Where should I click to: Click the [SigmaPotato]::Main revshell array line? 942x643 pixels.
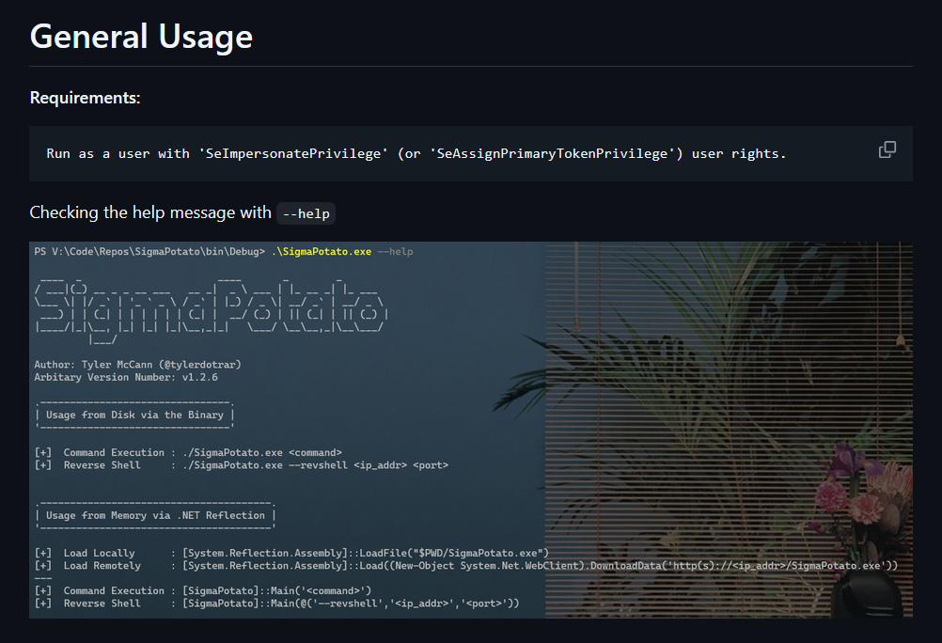click(x=276, y=604)
